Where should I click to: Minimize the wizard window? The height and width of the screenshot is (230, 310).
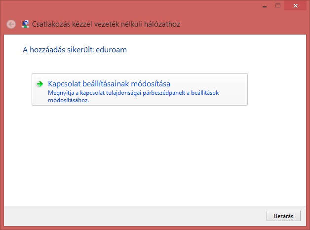tap(265, 6)
